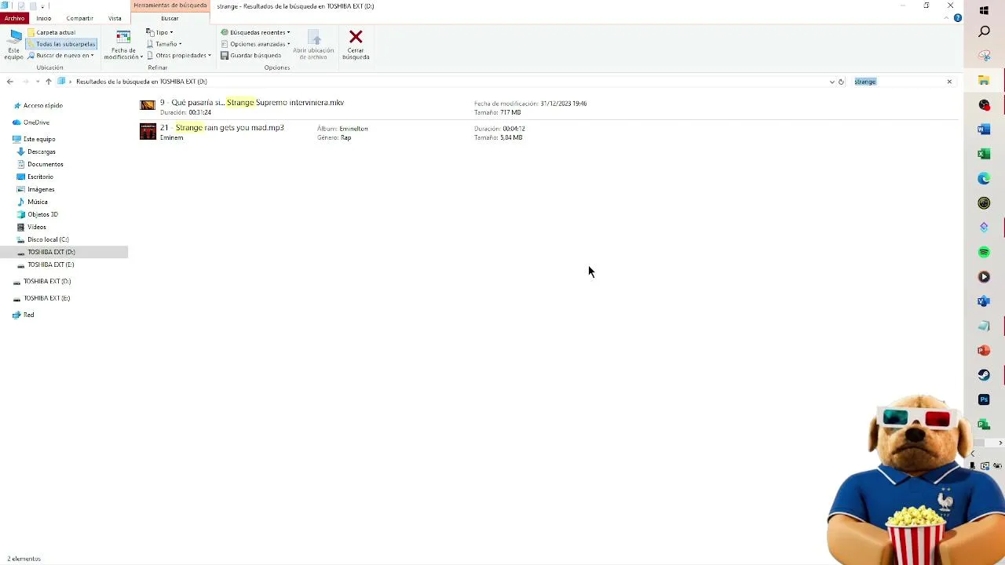
Task: Clear the search box with the X
Action: (x=949, y=82)
